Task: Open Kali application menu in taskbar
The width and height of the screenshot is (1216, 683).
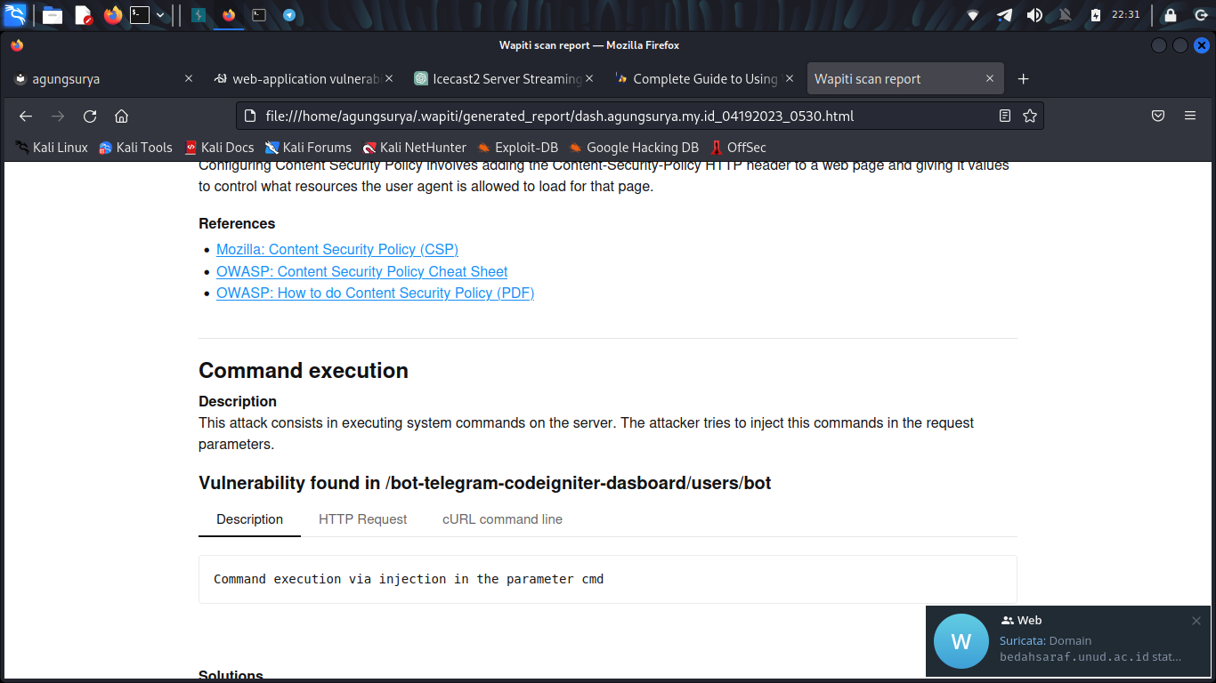Action: [15, 15]
